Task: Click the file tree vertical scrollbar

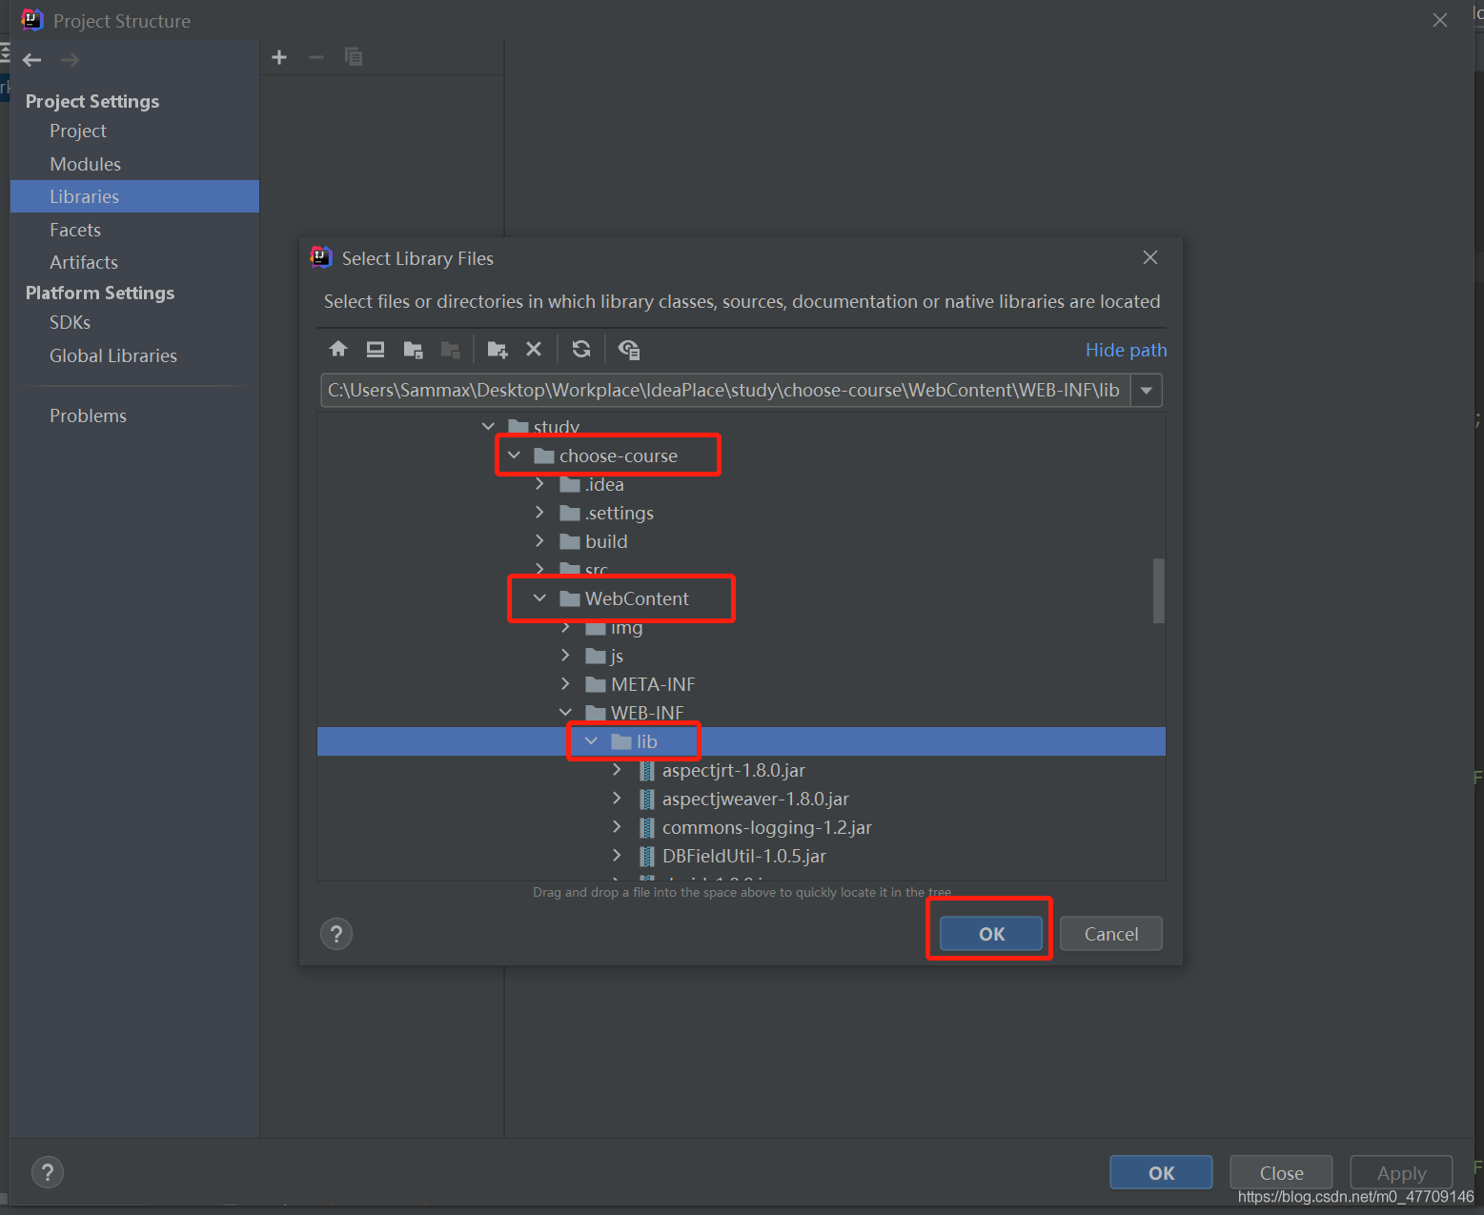Action: click(x=1158, y=591)
